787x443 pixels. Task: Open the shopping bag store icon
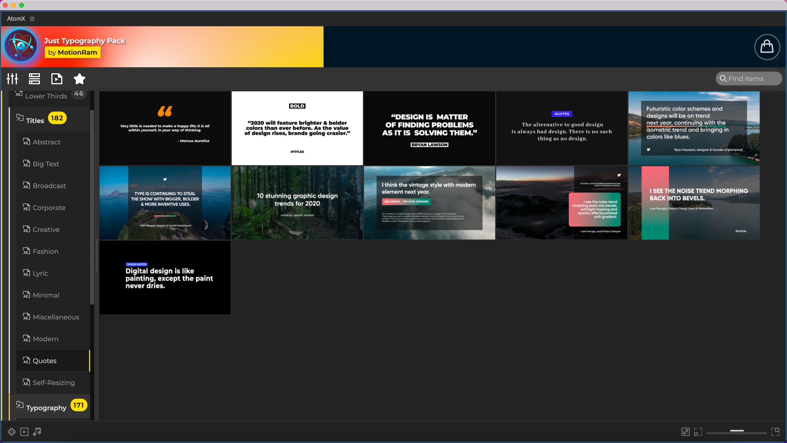pyautogui.click(x=767, y=47)
